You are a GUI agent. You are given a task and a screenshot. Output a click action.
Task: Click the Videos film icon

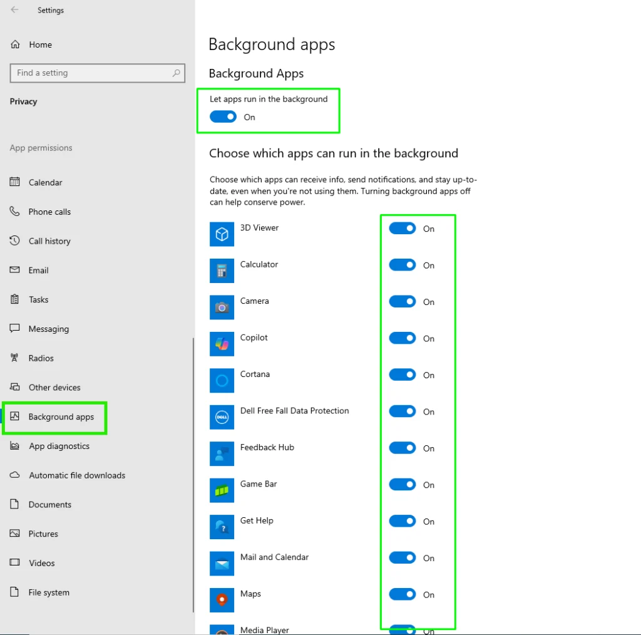coord(15,562)
